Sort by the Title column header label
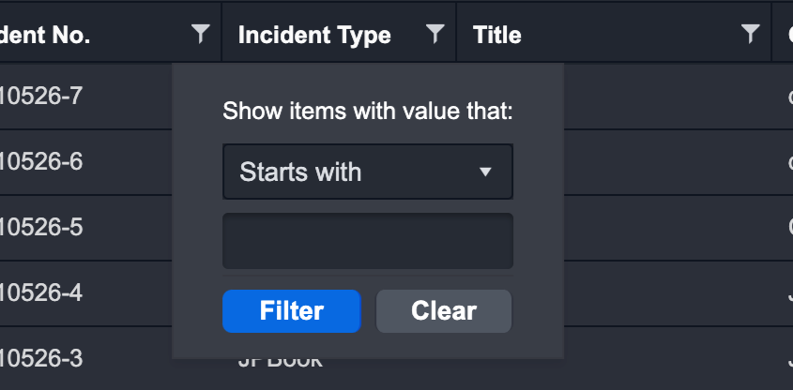Image resolution: width=793 pixels, height=390 pixels. (x=497, y=36)
